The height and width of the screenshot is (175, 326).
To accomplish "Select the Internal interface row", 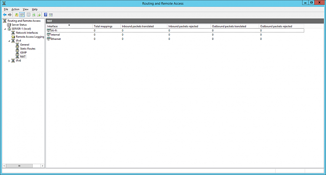I will (175, 35).
